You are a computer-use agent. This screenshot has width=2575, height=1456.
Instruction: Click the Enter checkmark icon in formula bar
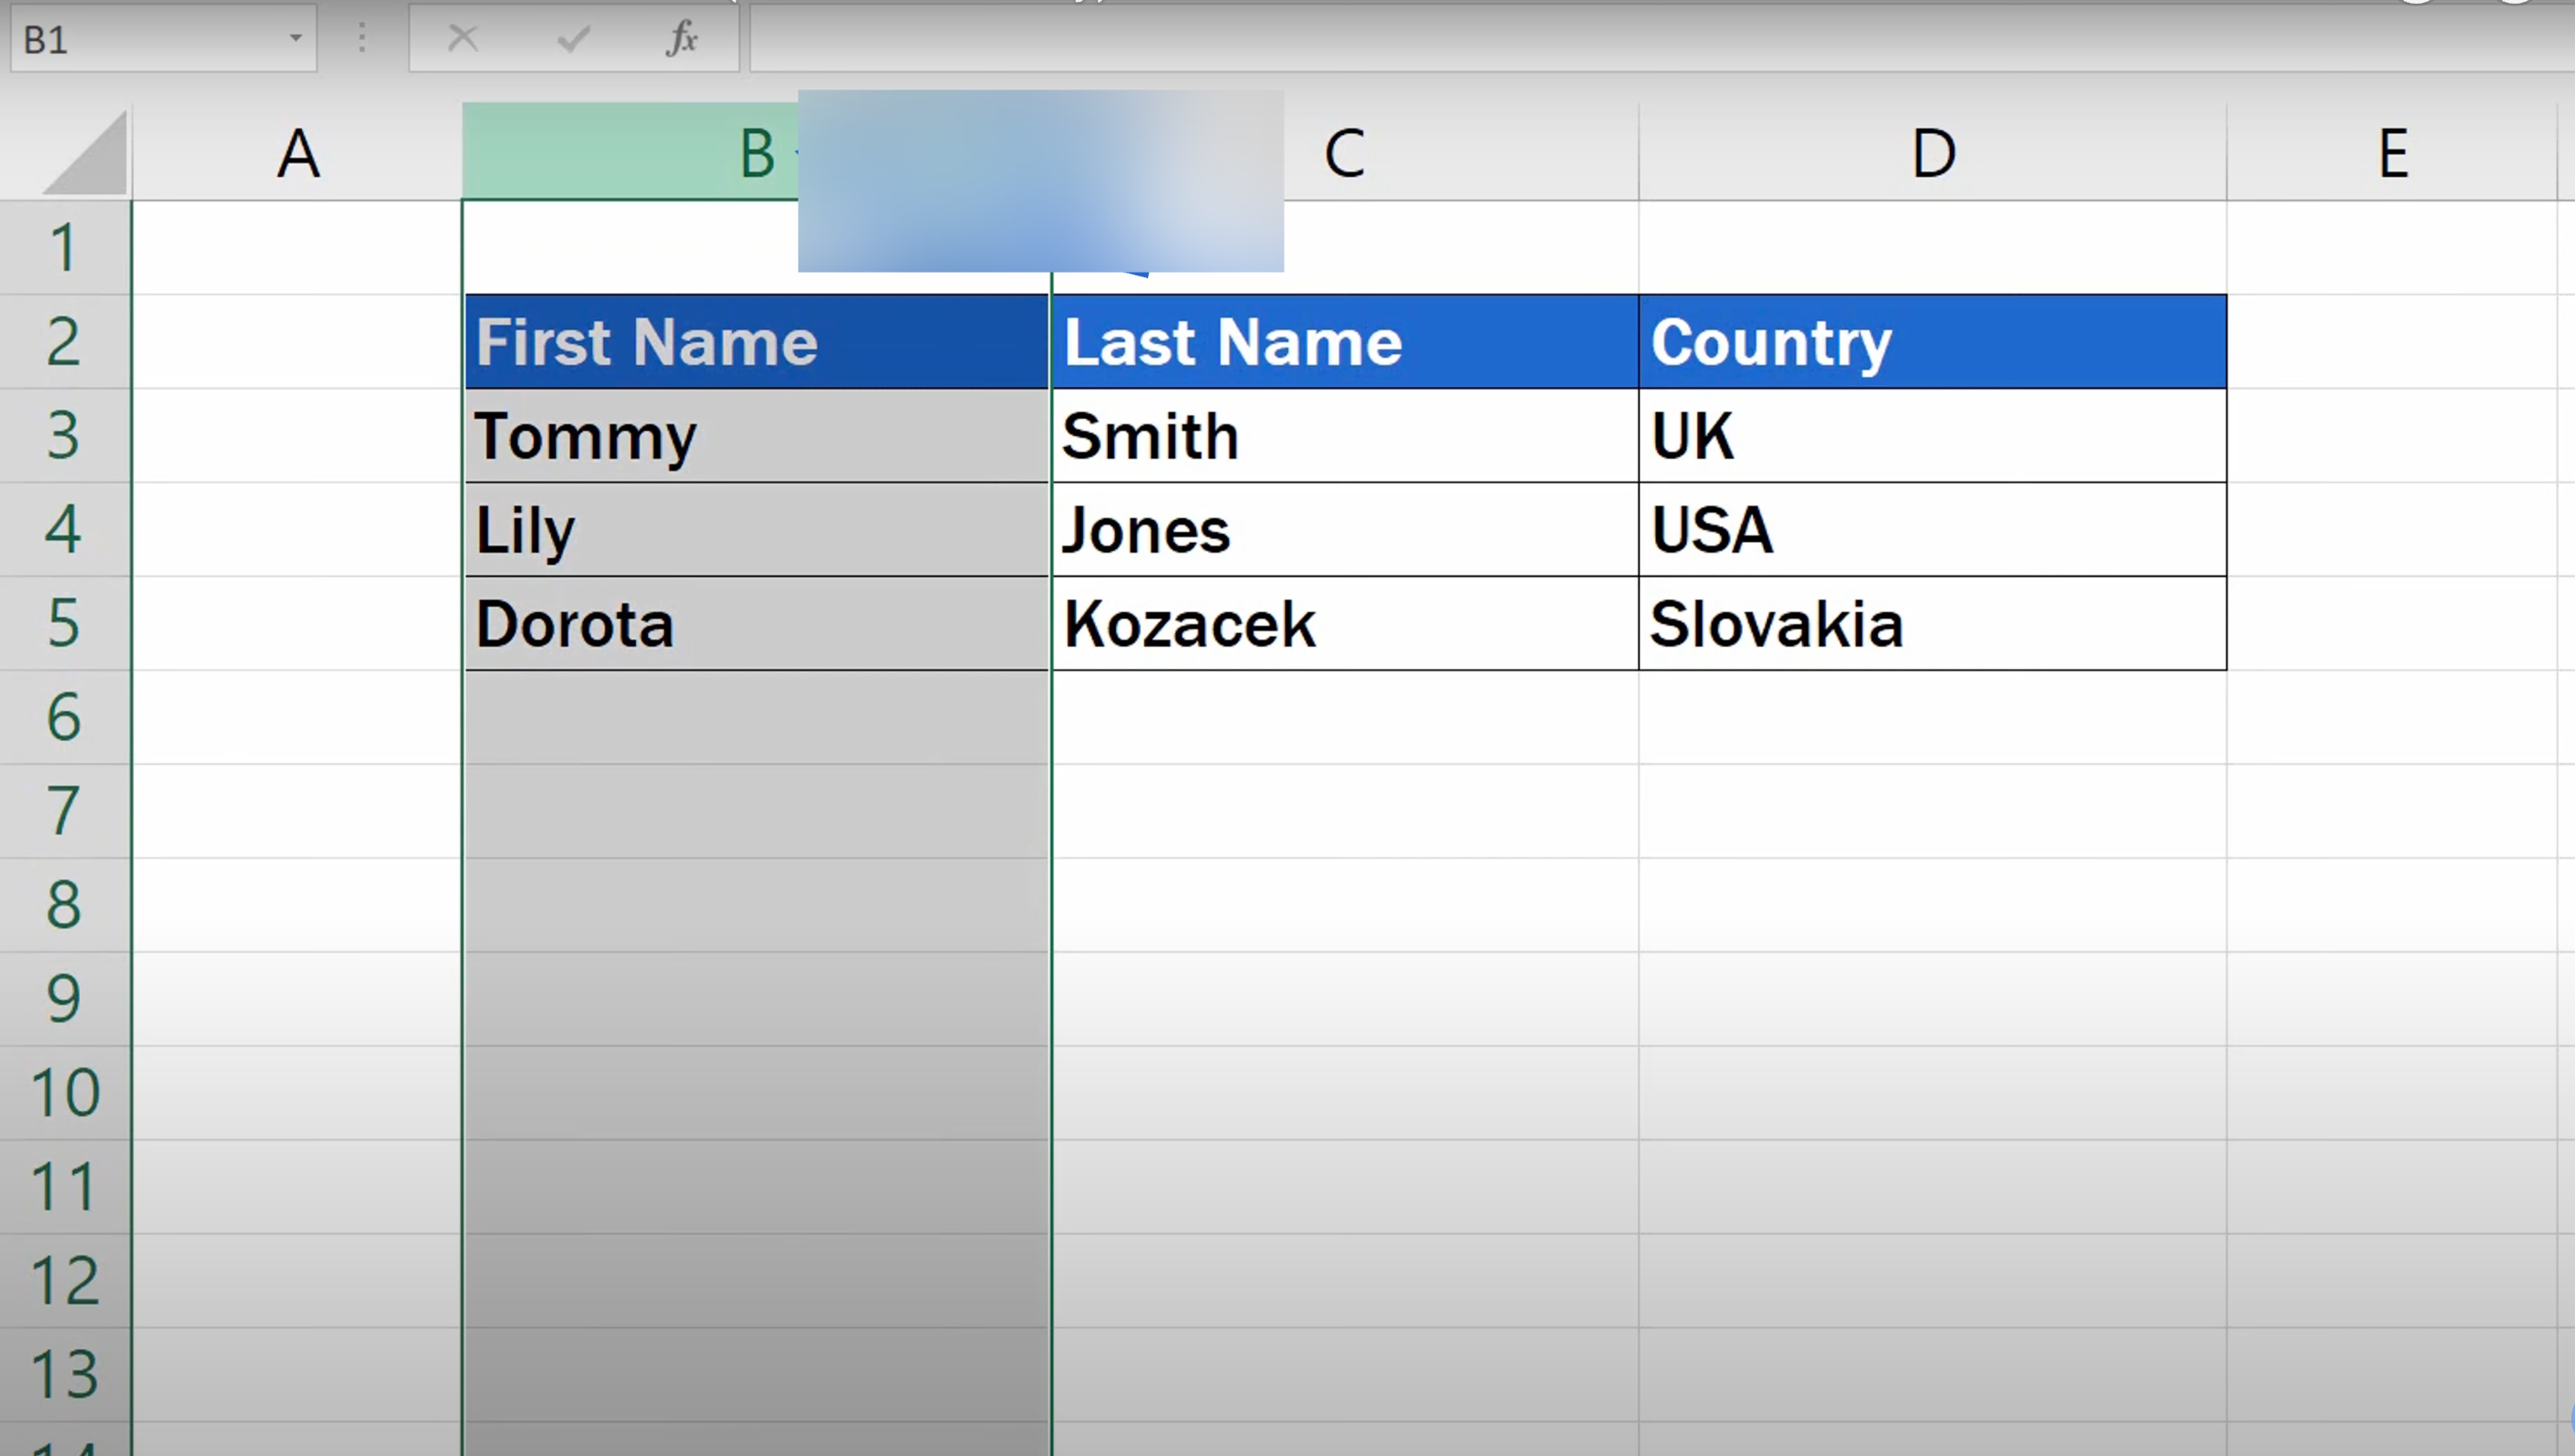(x=573, y=39)
